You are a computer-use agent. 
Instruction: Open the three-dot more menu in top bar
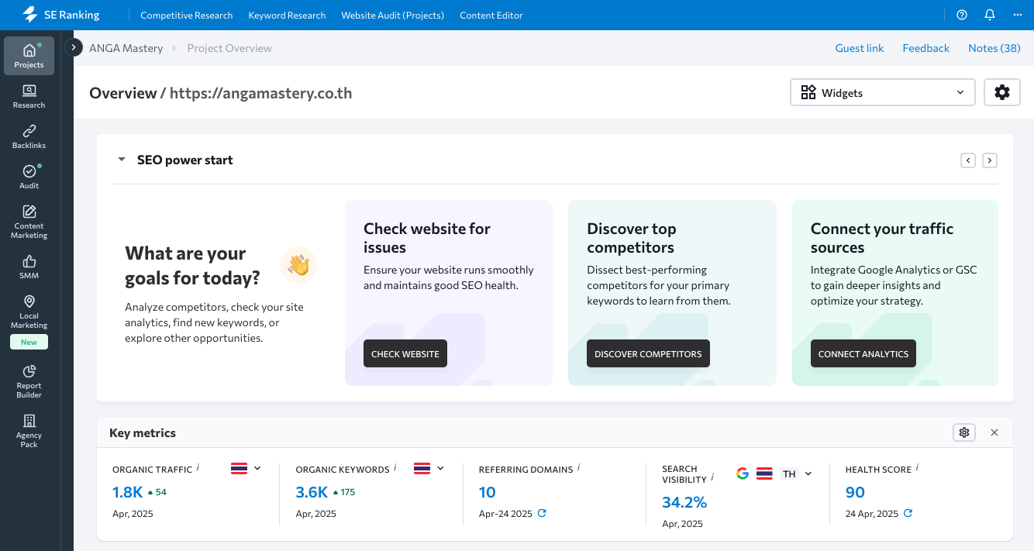point(1017,15)
